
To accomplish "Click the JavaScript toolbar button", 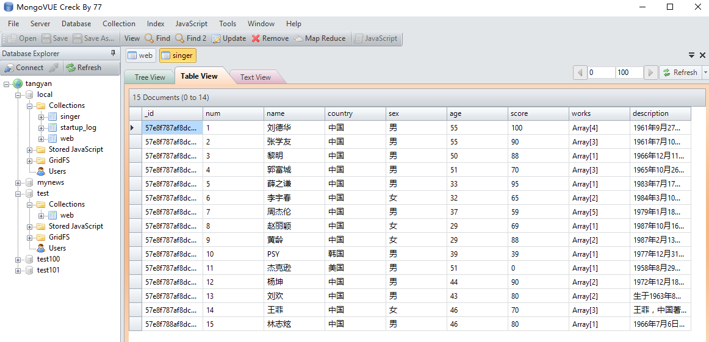I will click(x=376, y=38).
